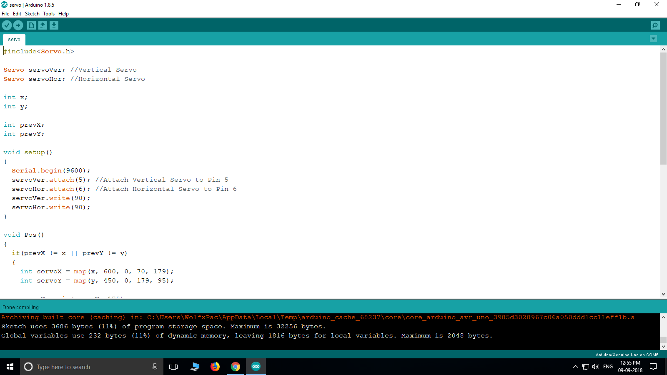Screen dimensions: 667x375
Task: Open the sketch tabs dropdown menu
Action: (653, 38)
